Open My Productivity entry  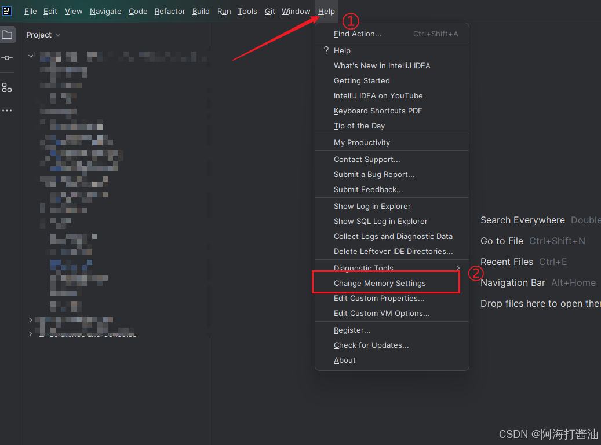[x=392, y=143]
